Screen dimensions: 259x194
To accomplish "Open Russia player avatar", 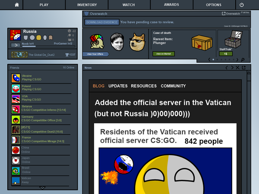I will pos(16,35).
